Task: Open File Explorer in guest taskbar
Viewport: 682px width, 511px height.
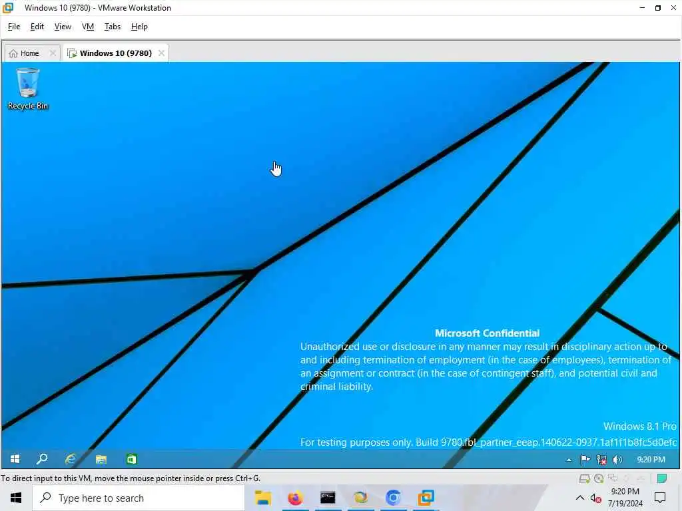Action: tap(101, 459)
